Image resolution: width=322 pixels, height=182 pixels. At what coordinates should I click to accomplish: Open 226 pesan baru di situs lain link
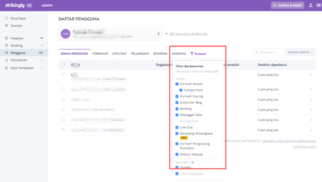click(188, 34)
